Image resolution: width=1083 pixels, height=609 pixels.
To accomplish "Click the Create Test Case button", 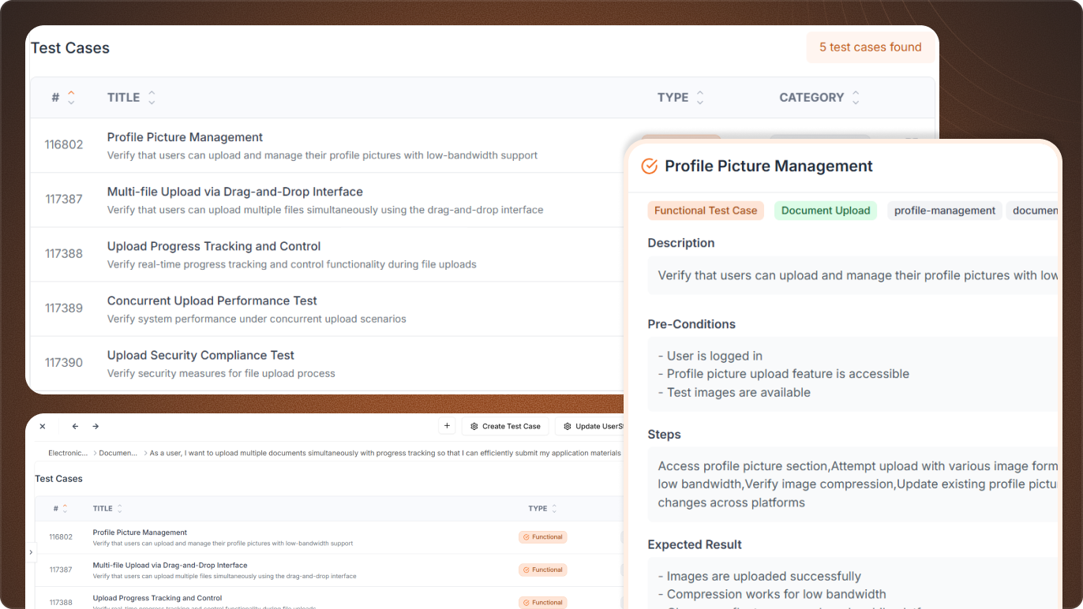I will [504, 426].
